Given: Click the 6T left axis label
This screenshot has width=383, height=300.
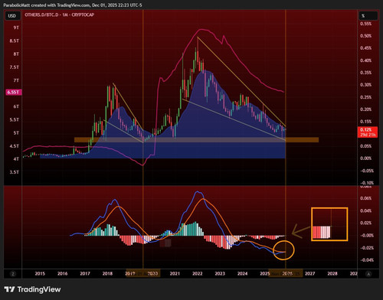Looking at the screenshot, I should pos(16,106).
